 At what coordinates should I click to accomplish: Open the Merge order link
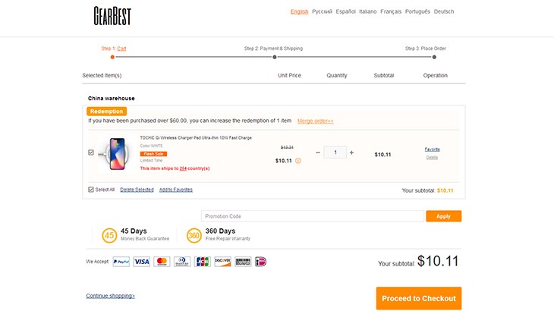point(315,121)
